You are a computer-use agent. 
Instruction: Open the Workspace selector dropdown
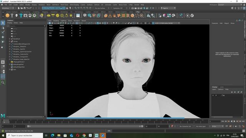pos(230,5)
